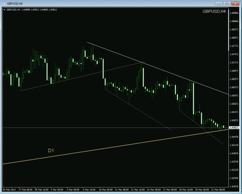Click the horizontal current price line
242x194 pixels.
pyautogui.click(x=115, y=128)
